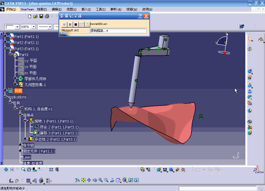Click the Zoom In magnifier icon

(100, 180)
